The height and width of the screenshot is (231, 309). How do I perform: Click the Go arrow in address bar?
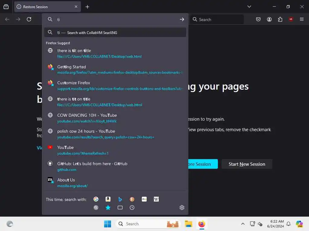tap(182, 19)
